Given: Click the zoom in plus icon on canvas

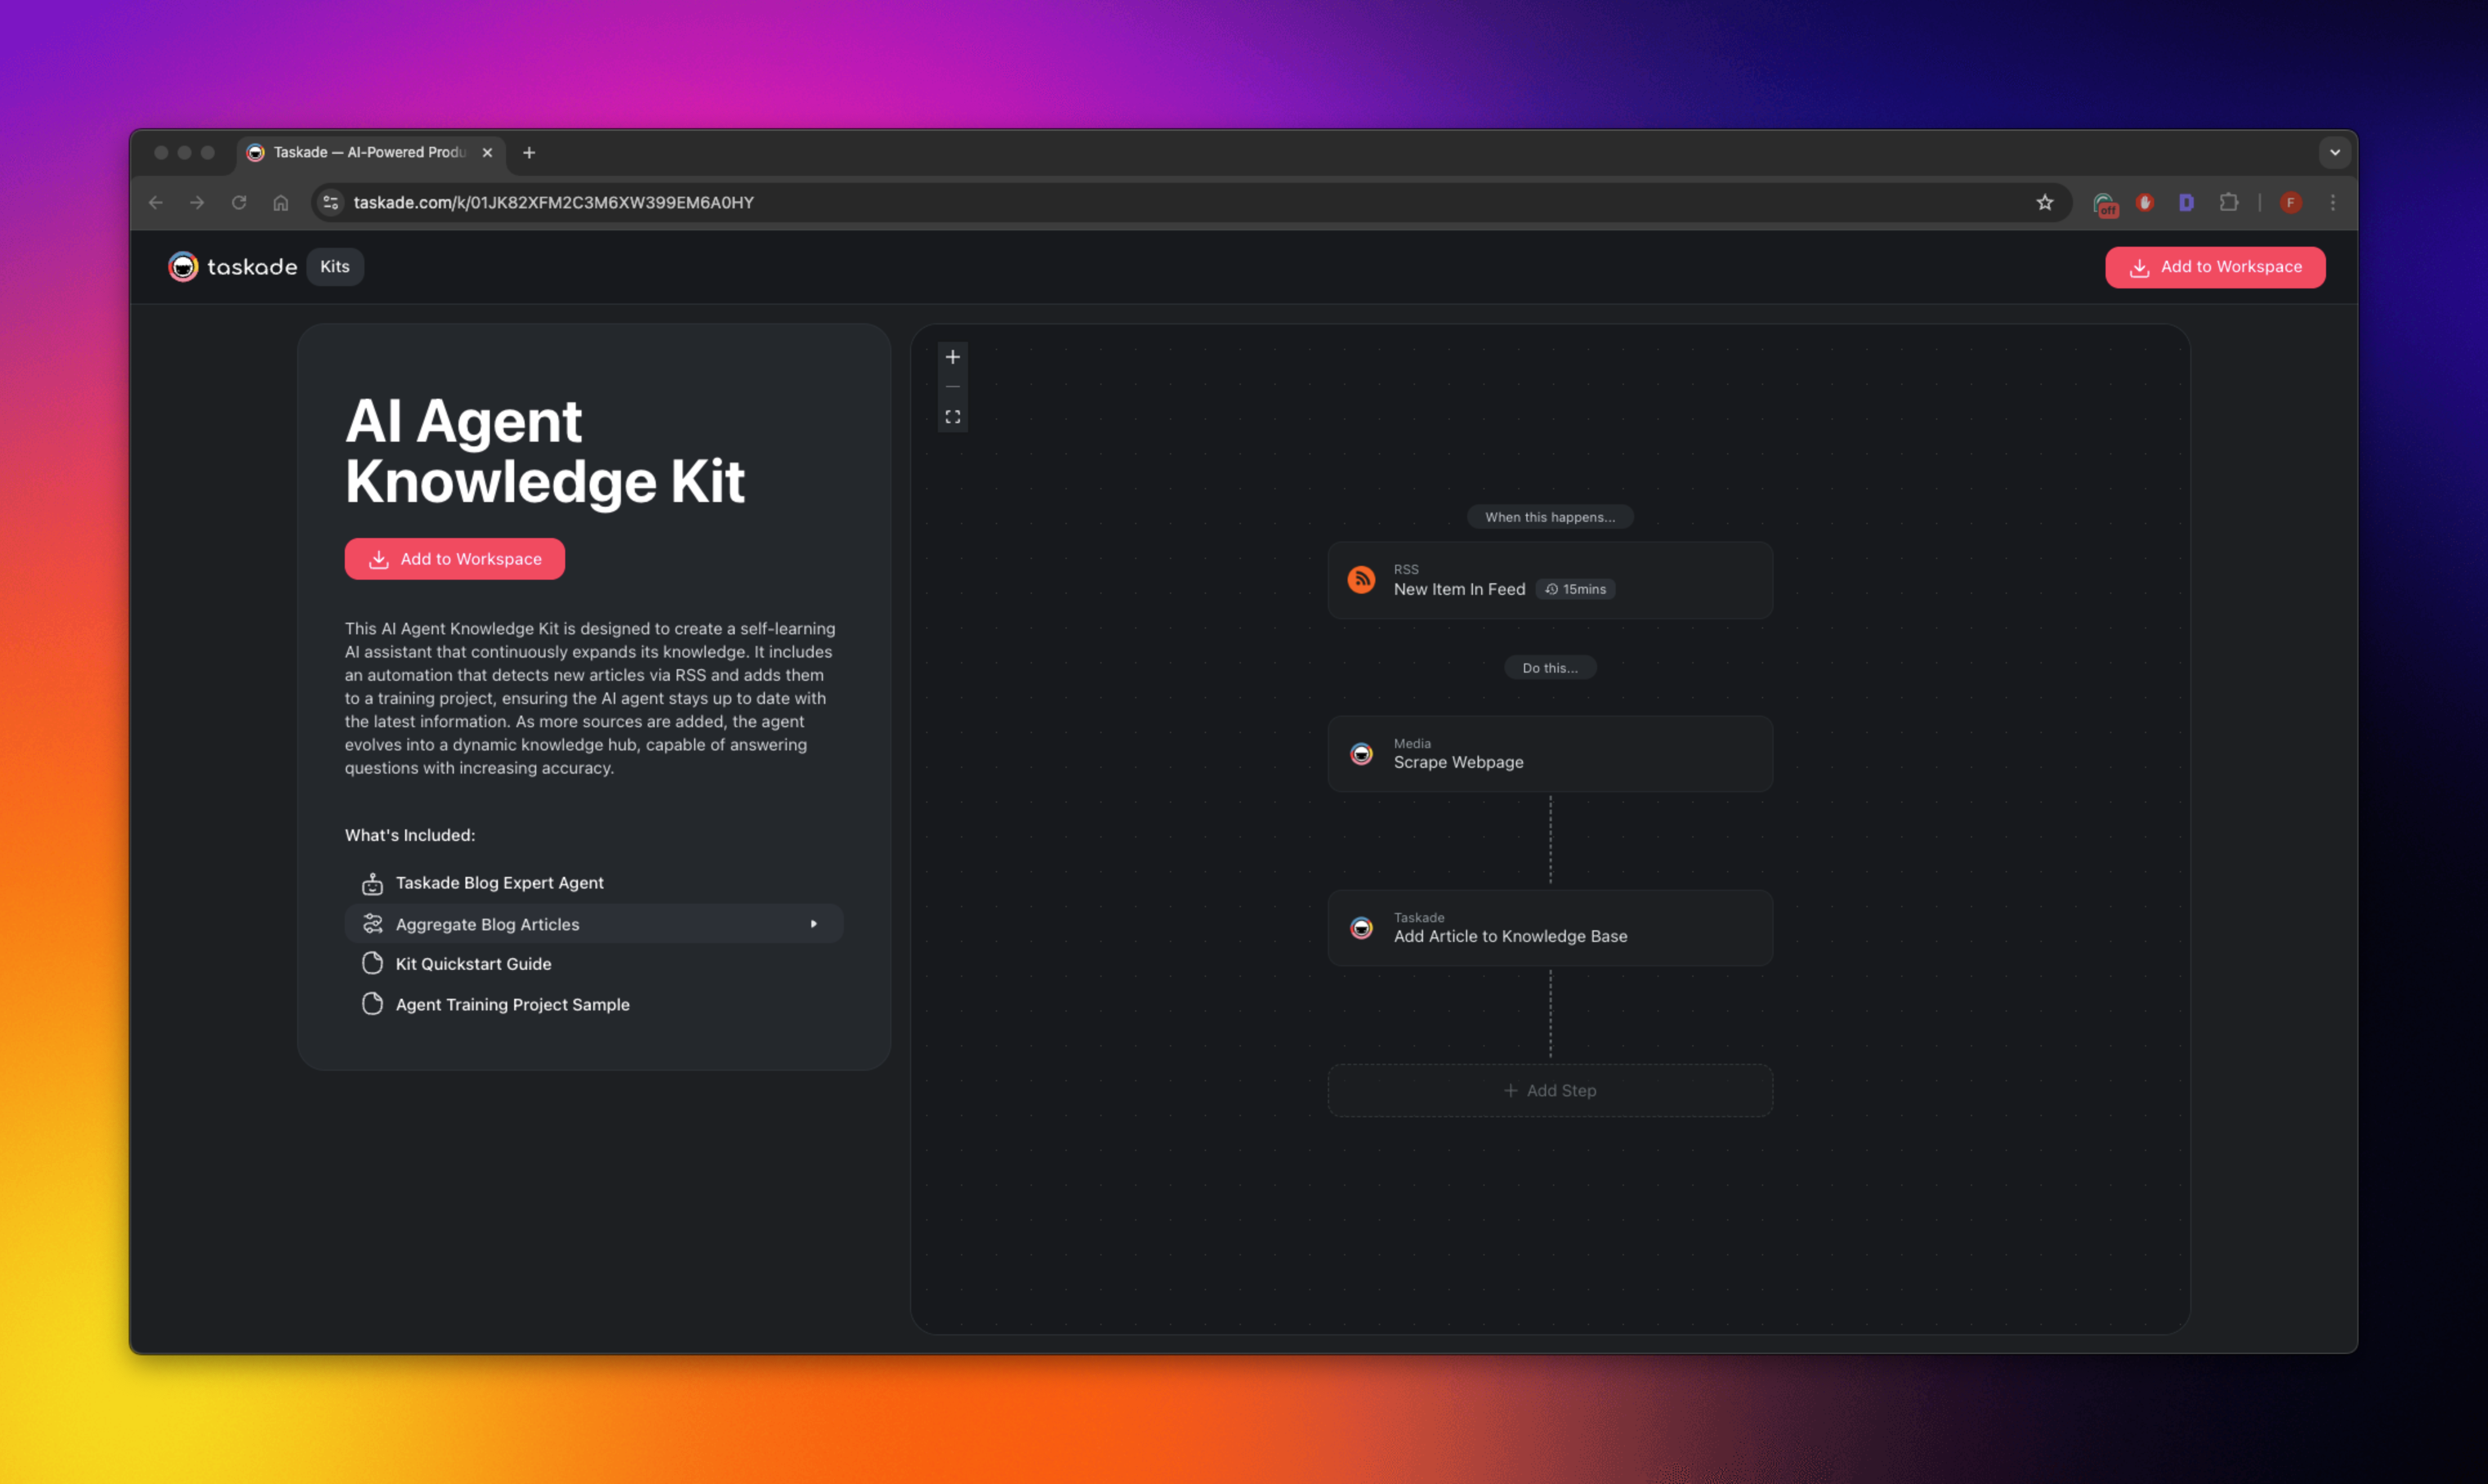Looking at the screenshot, I should [952, 357].
